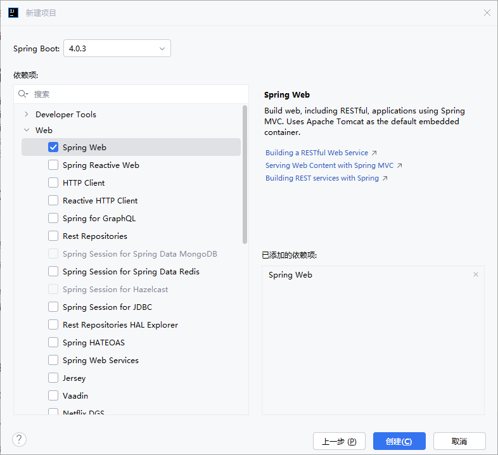The width and height of the screenshot is (498, 455).
Task: Check the Spring Reactive Web checkbox
Action: tap(53, 165)
